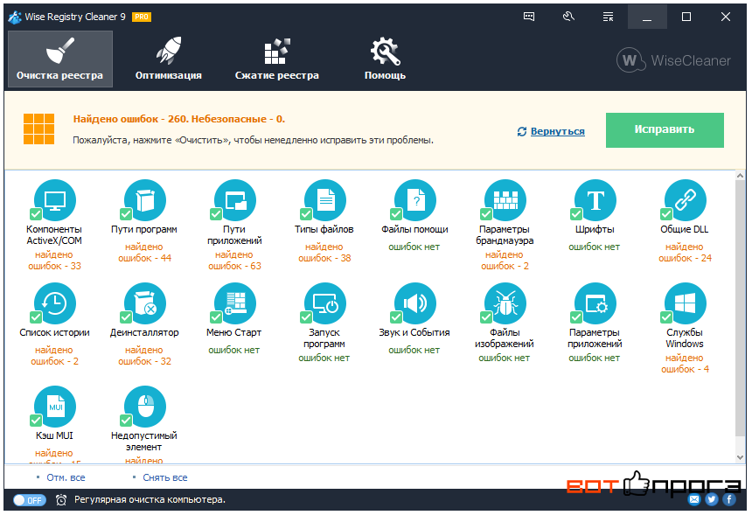Uncheck the Общие DLL checkbox

click(666, 214)
